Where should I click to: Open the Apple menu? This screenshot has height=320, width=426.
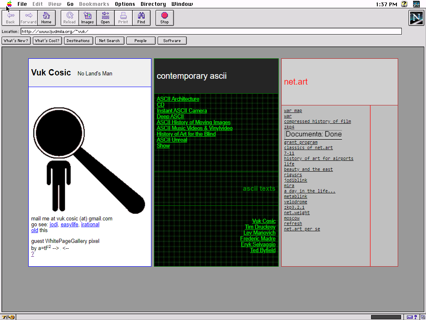(x=9, y=4)
